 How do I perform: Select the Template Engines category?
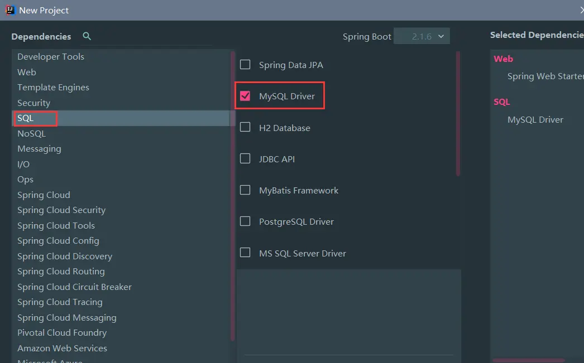point(53,87)
